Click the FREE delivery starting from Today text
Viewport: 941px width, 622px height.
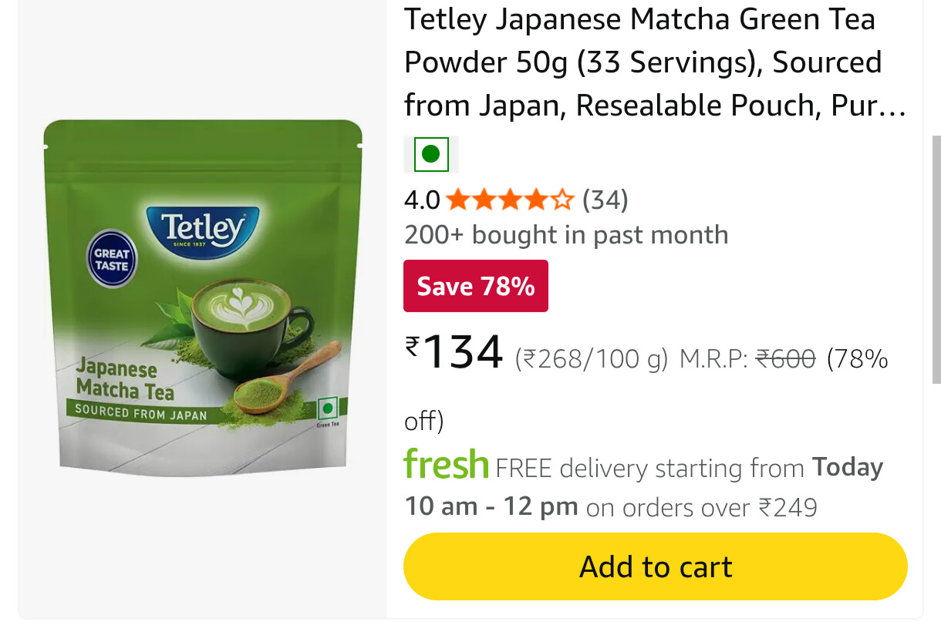689,468
